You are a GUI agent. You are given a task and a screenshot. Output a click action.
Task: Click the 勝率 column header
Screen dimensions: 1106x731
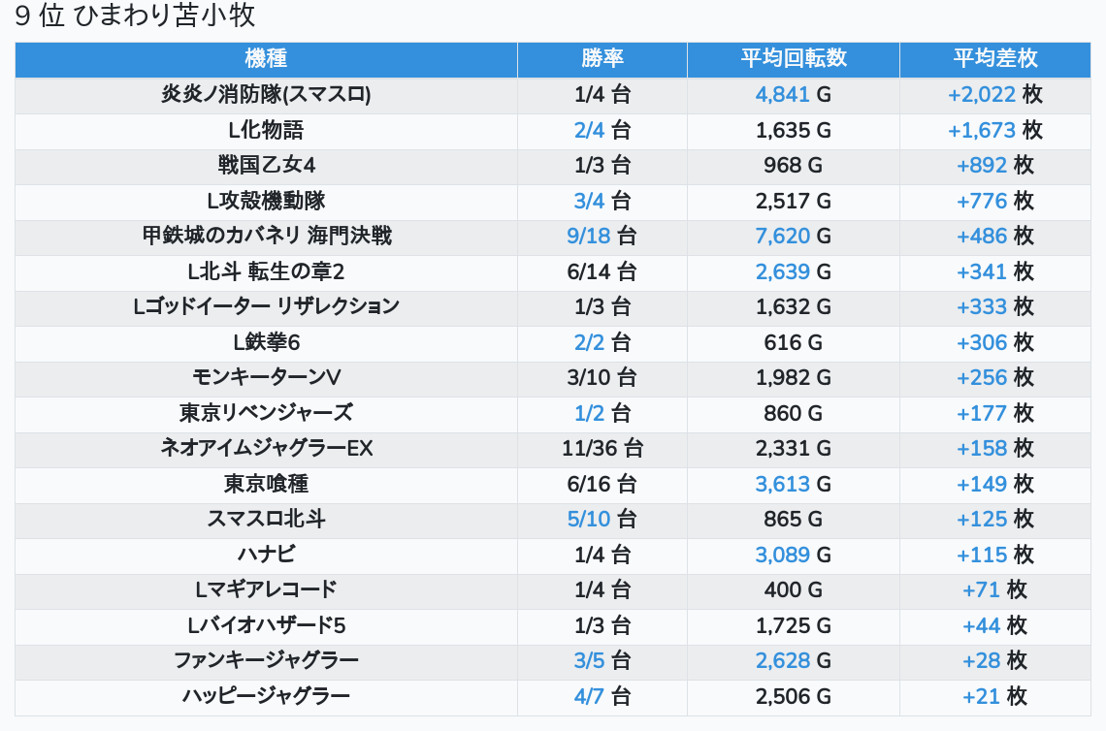pos(602,58)
